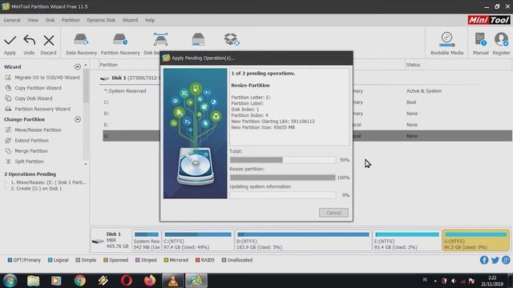Open the Disk menu
513x288 pixels.
click(50, 20)
